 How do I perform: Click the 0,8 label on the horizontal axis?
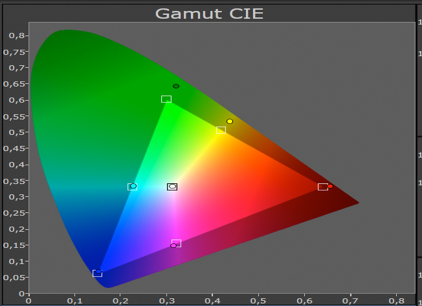point(396,301)
